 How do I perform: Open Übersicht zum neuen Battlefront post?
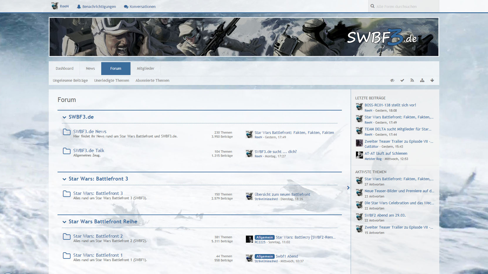pyautogui.click(x=282, y=195)
